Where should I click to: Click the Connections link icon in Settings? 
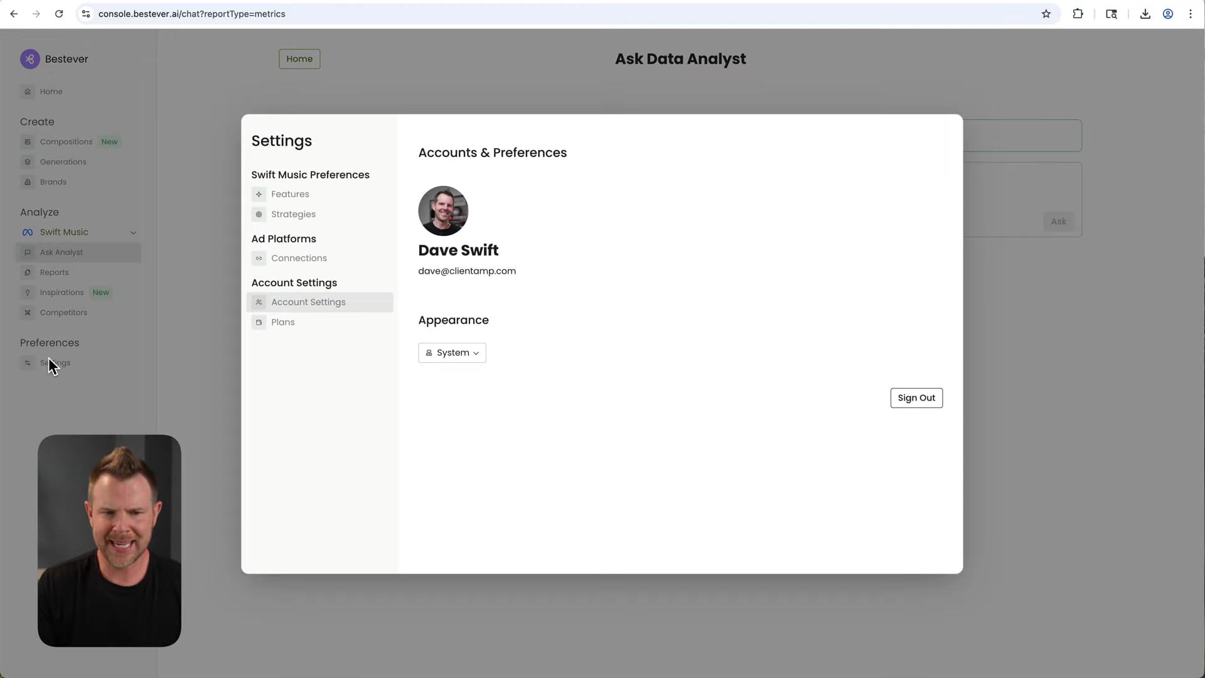(259, 259)
